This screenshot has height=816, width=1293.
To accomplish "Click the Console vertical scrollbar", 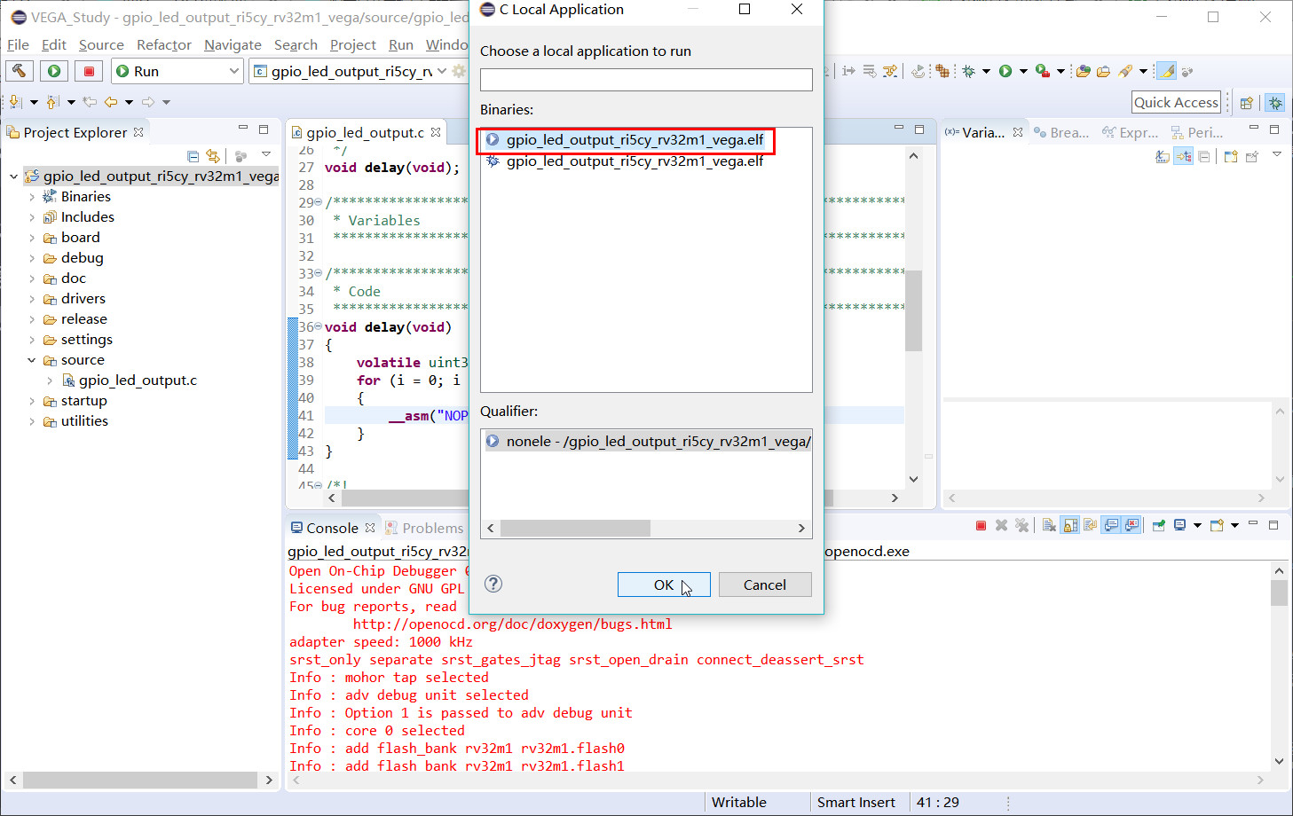I will click(x=1279, y=665).
